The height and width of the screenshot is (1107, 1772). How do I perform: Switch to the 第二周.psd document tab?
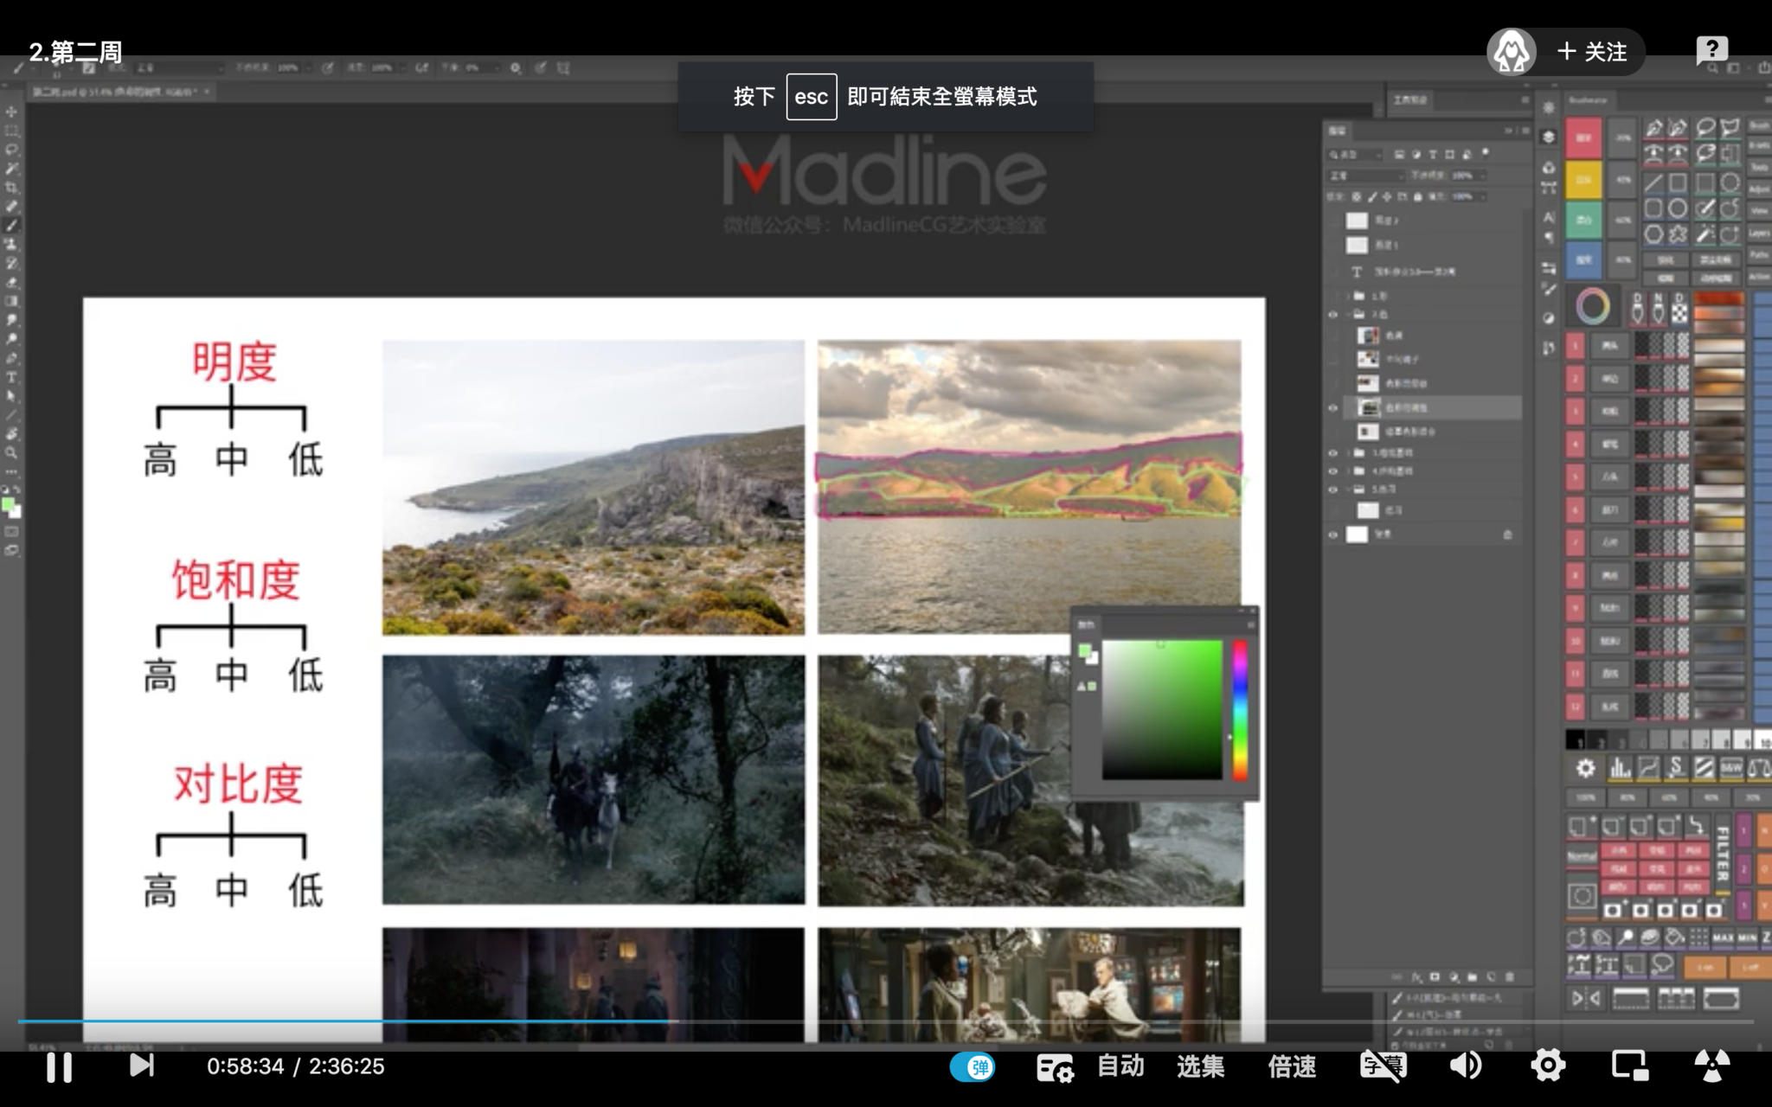(x=119, y=91)
